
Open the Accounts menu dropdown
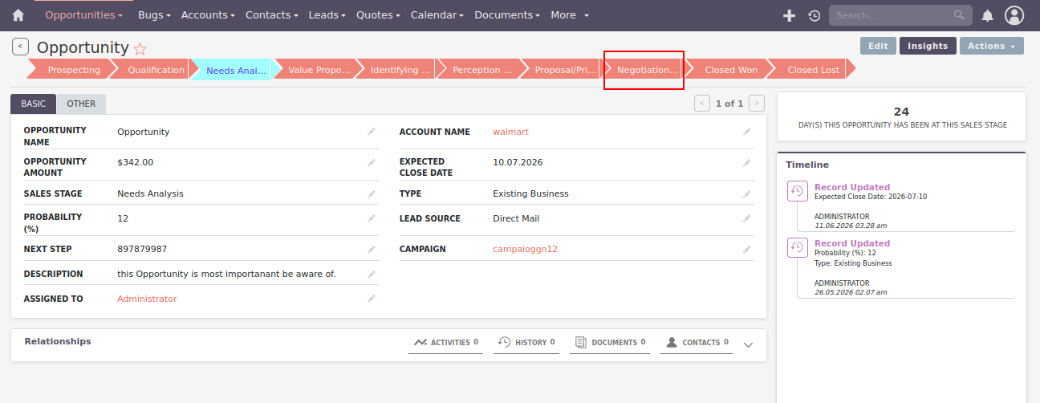point(208,15)
